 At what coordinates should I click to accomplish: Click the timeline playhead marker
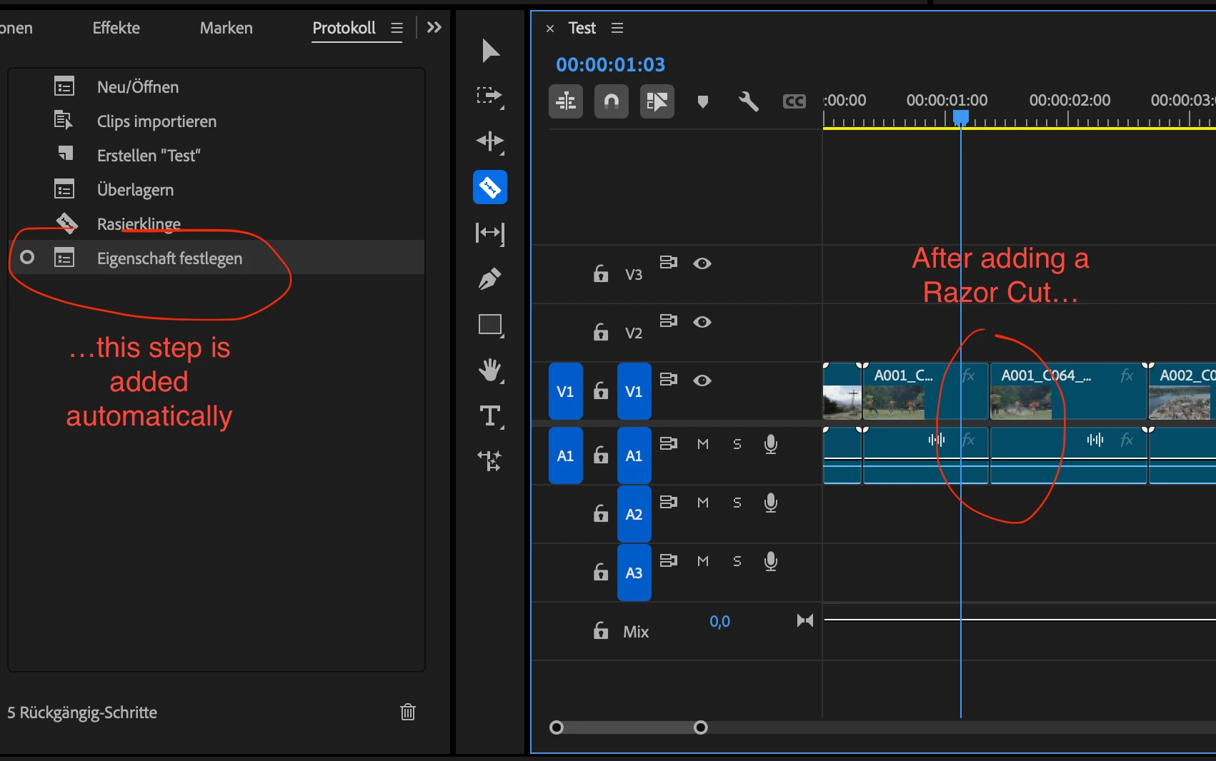pyautogui.click(x=961, y=118)
